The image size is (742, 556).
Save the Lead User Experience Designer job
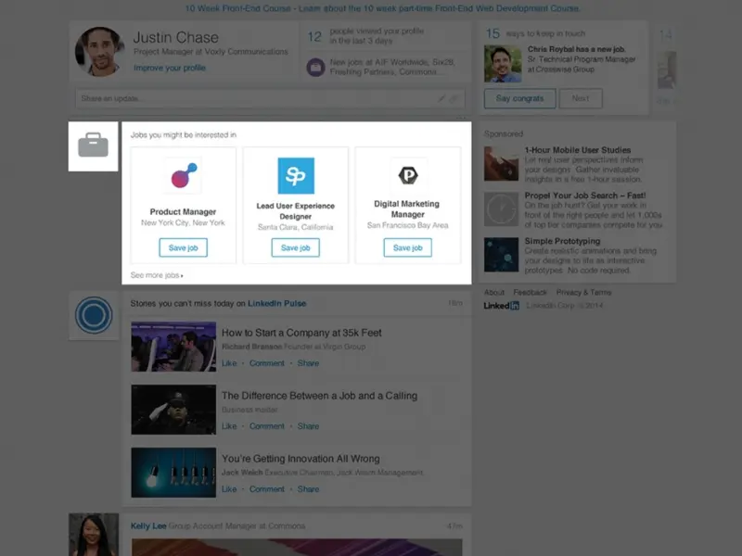tap(295, 247)
